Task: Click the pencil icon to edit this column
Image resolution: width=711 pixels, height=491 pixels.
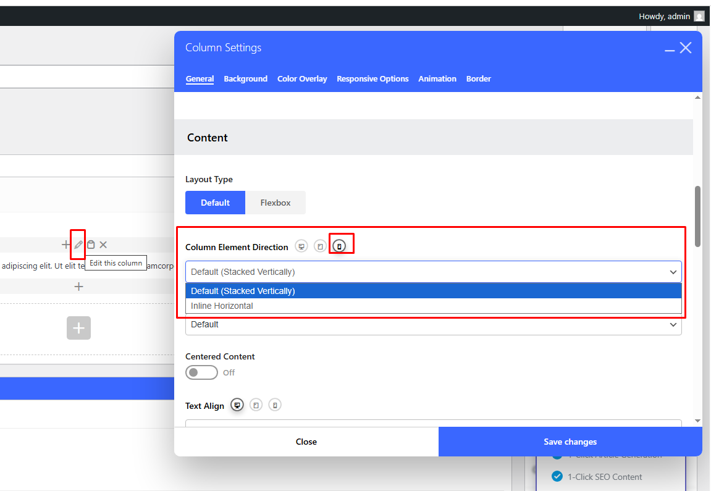Action: point(78,245)
